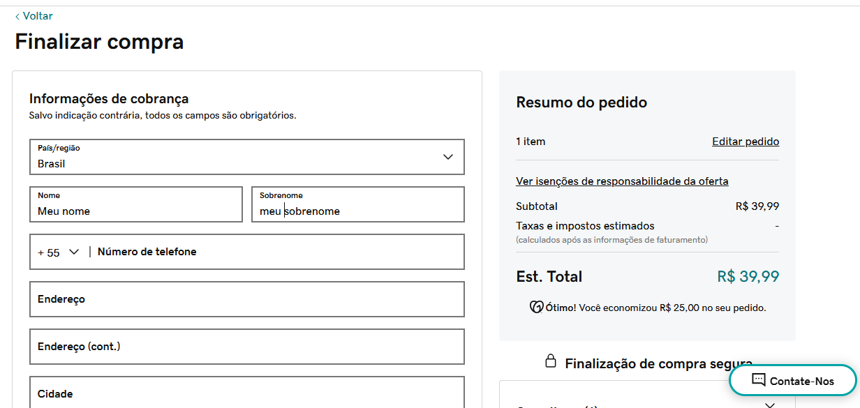Expand the section below Finalização de compra segura
This screenshot has width=860, height=408.
[770, 405]
